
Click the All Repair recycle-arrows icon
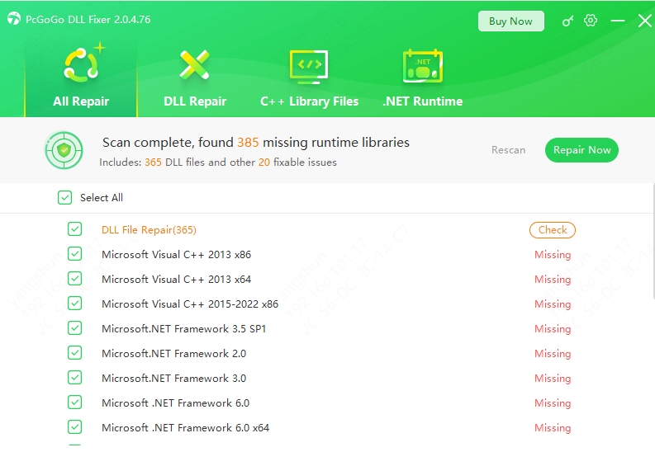click(82, 63)
